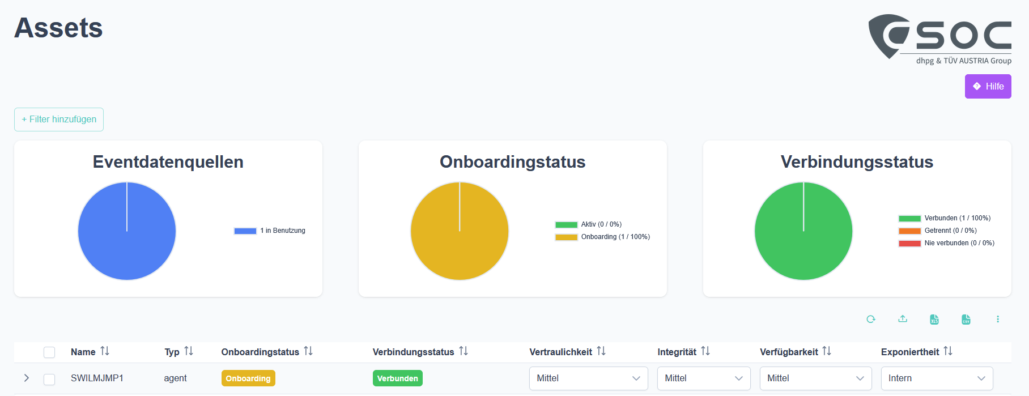This screenshot has width=1029, height=396.
Task: Sort the table by Name column
Action: pyautogui.click(x=105, y=351)
